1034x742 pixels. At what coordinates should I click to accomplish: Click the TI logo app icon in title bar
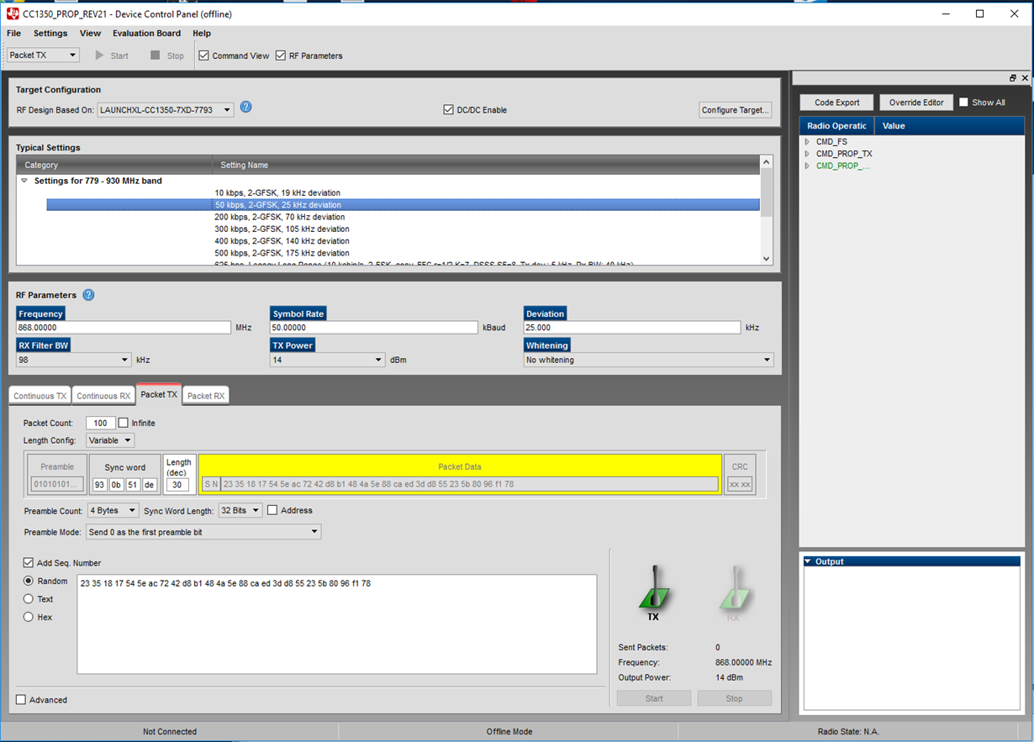[13, 13]
